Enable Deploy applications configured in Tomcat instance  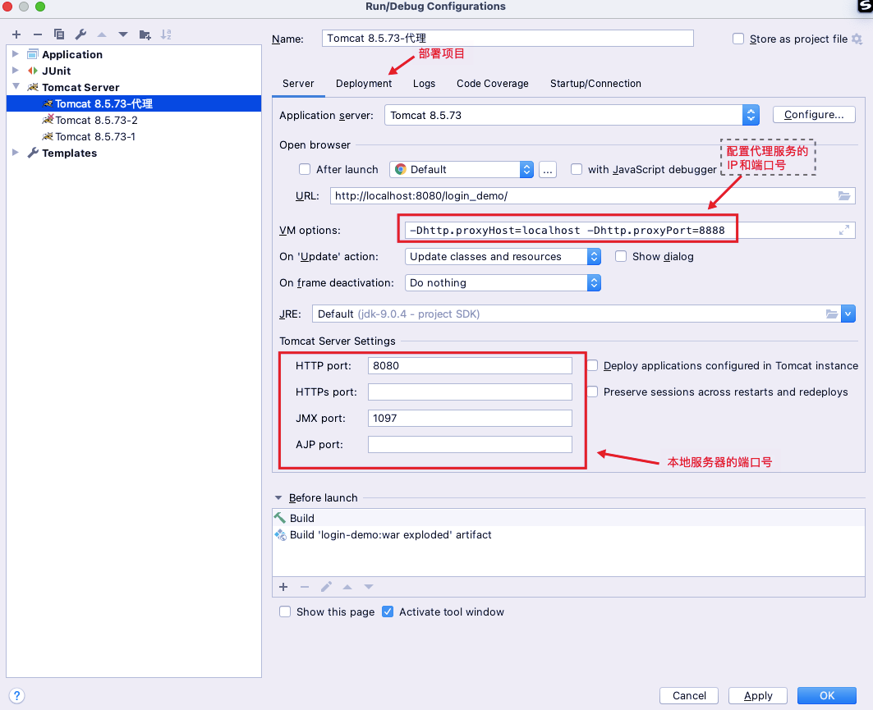click(592, 365)
